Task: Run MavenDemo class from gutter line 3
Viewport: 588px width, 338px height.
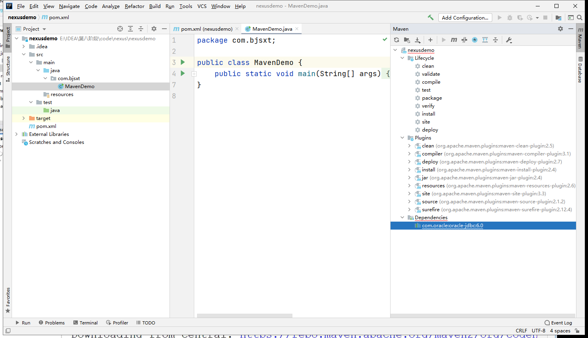Action: [x=183, y=62]
